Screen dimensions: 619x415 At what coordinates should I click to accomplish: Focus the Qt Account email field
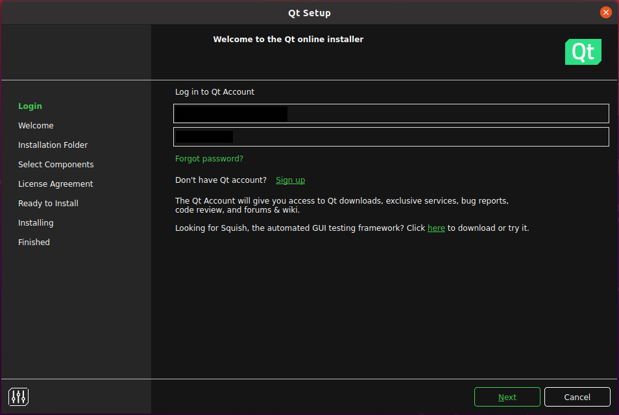coord(391,113)
